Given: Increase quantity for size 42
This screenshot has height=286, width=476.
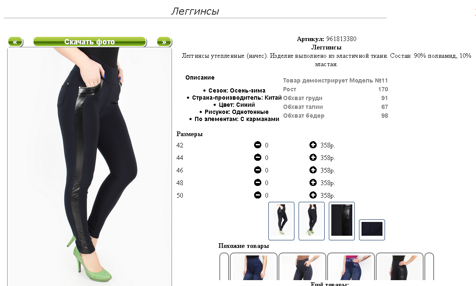Looking at the screenshot, I should 313,145.
